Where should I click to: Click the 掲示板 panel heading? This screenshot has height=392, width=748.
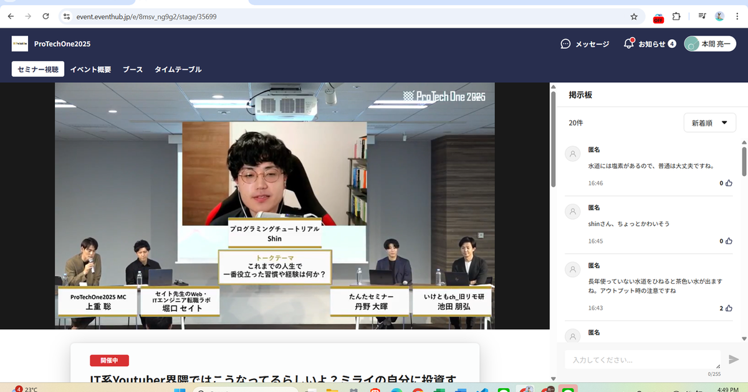tap(580, 95)
